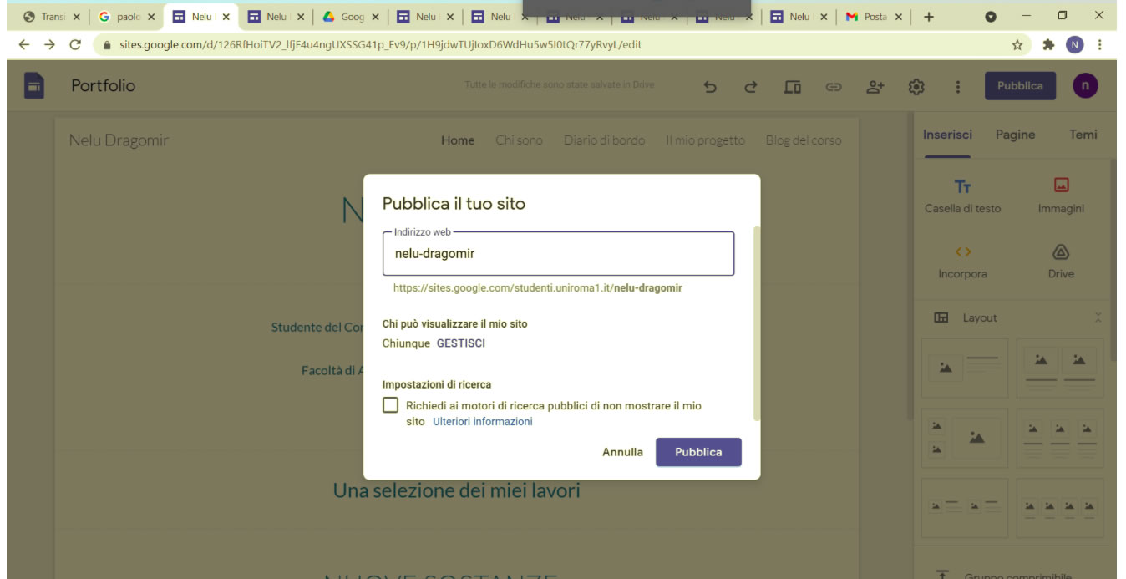This screenshot has width=1126, height=579.
Task: Click the Indirizzo web input field
Action: pyautogui.click(x=558, y=254)
